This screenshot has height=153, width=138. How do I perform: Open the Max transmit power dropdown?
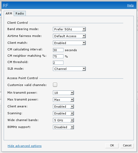[x=63, y=99]
